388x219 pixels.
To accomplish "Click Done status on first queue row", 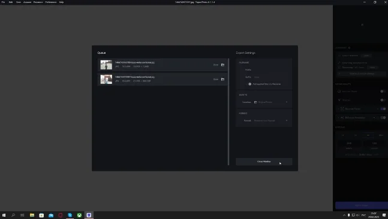I will (x=216, y=65).
